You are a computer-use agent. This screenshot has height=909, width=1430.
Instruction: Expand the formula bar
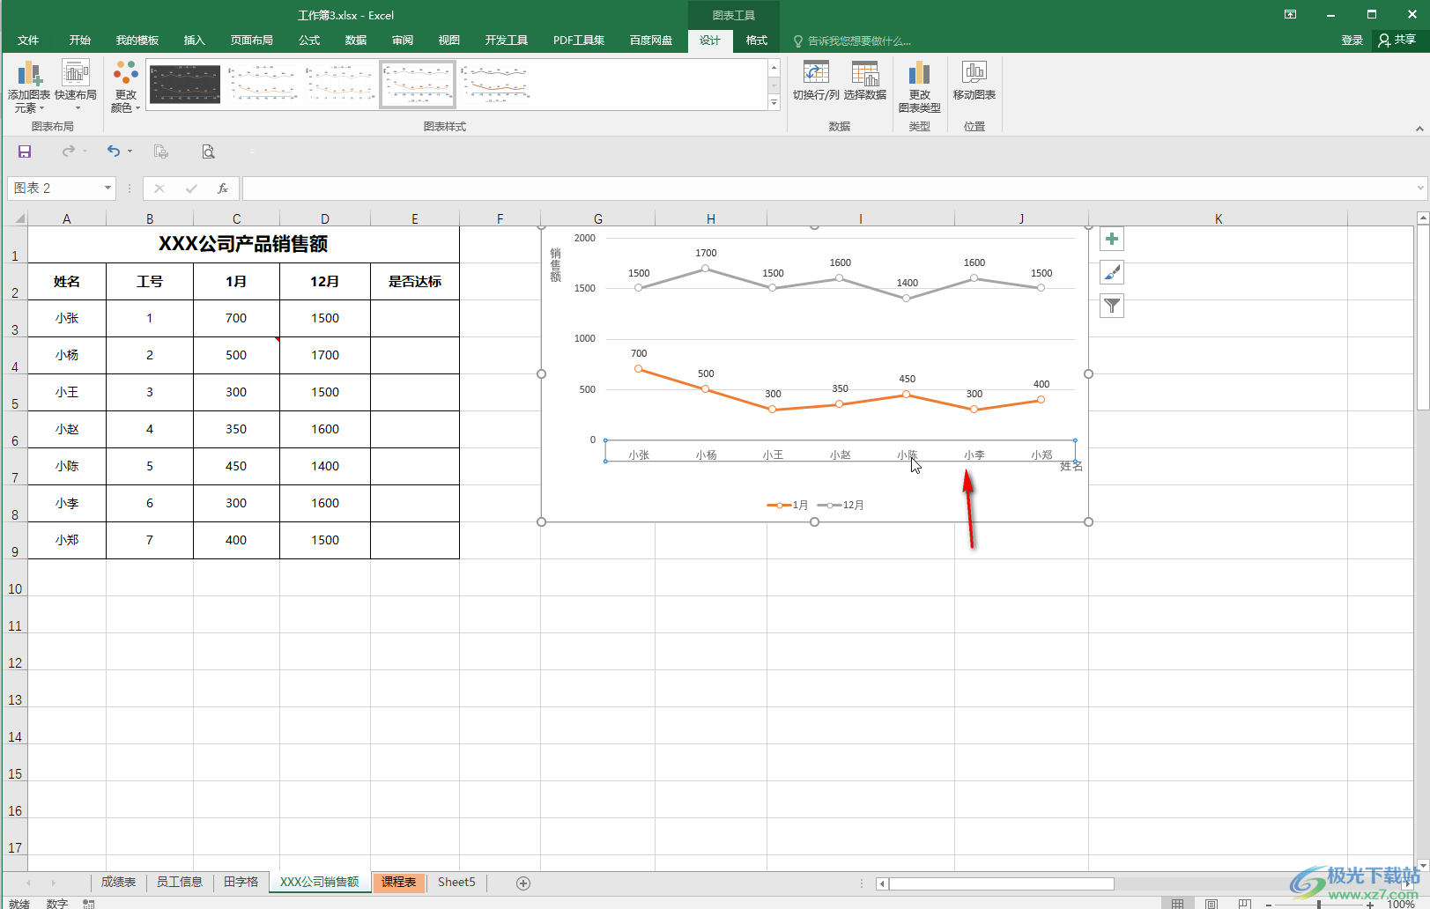pyautogui.click(x=1420, y=188)
